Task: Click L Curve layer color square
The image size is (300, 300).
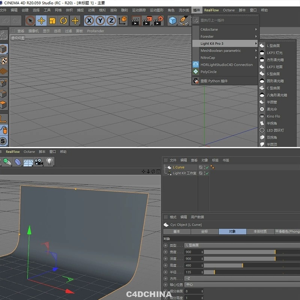Action: (201, 167)
